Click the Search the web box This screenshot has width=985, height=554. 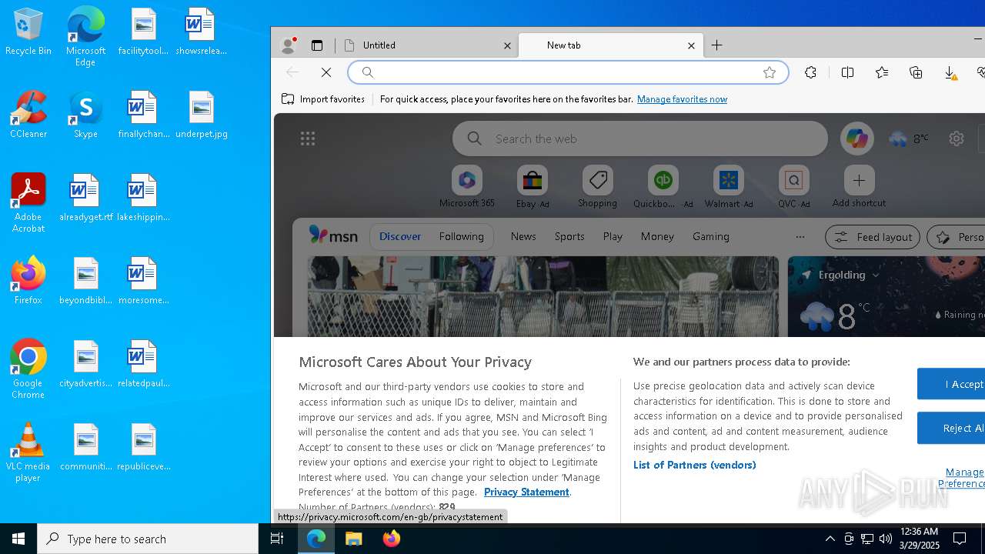640,138
